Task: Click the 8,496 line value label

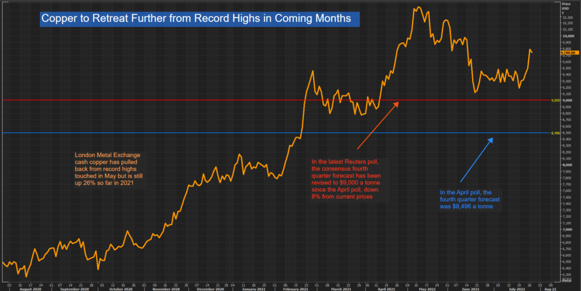Action: coord(555,133)
